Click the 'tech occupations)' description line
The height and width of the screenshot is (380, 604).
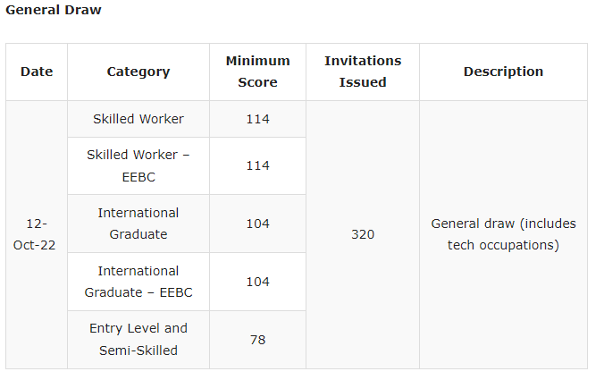[x=503, y=245]
